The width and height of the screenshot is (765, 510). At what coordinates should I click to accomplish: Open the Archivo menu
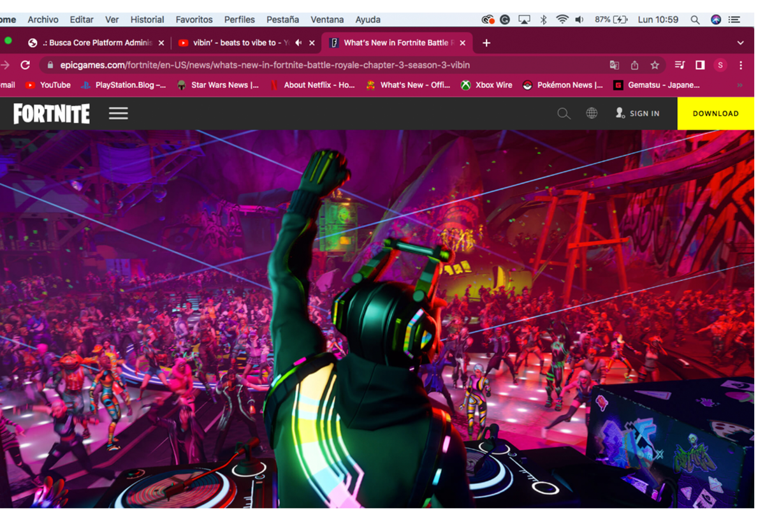(x=43, y=20)
